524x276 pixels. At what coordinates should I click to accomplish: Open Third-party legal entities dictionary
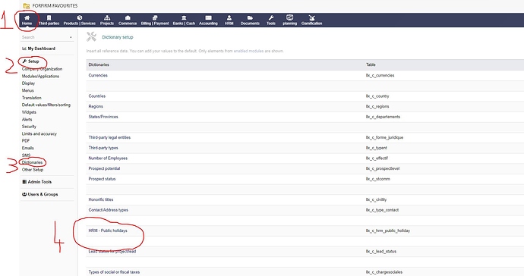(109, 137)
